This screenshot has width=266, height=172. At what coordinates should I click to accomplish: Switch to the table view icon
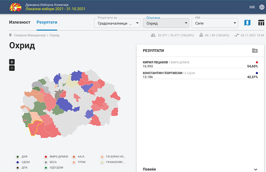tap(261, 23)
